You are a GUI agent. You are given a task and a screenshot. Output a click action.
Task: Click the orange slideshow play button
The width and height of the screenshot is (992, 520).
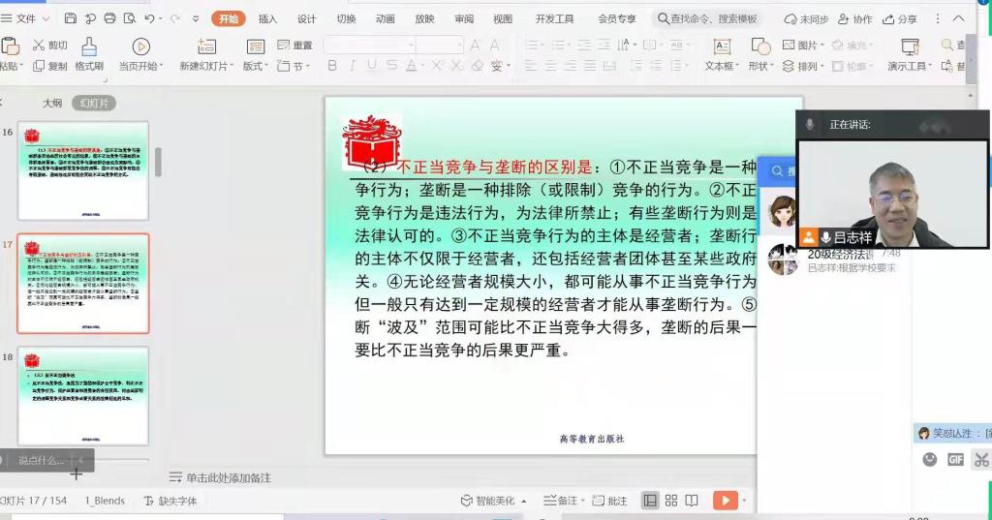click(x=724, y=500)
